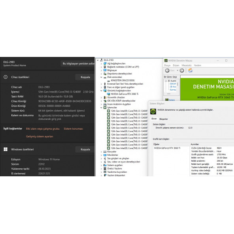Image resolution: width=234 pixels, height=234 pixels.
Task: Open the Gelişmiş sistem ayarları link
Action: (x=40, y=136)
